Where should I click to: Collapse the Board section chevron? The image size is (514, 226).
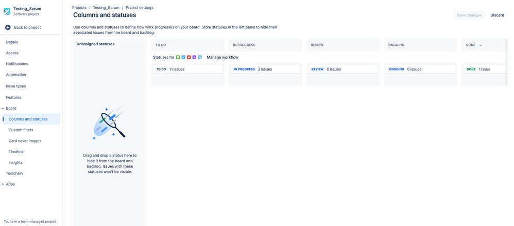[3, 109]
